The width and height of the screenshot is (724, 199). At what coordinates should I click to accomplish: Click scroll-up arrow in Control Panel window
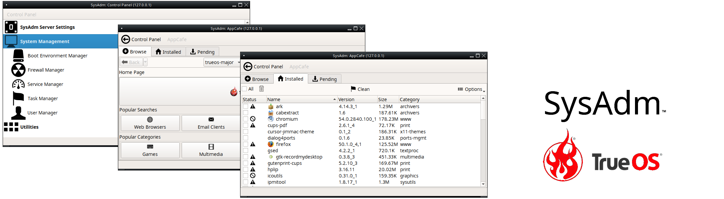tap(247, 22)
